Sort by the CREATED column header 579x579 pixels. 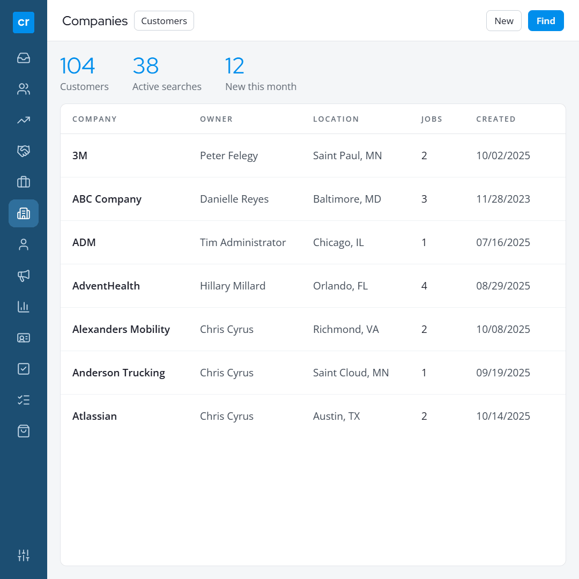click(x=496, y=119)
